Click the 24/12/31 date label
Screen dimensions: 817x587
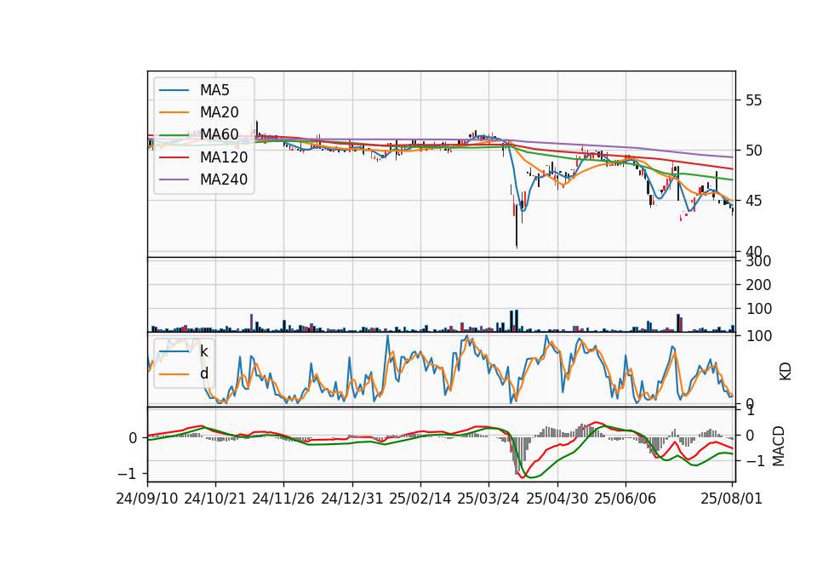(x=351, y=499)
